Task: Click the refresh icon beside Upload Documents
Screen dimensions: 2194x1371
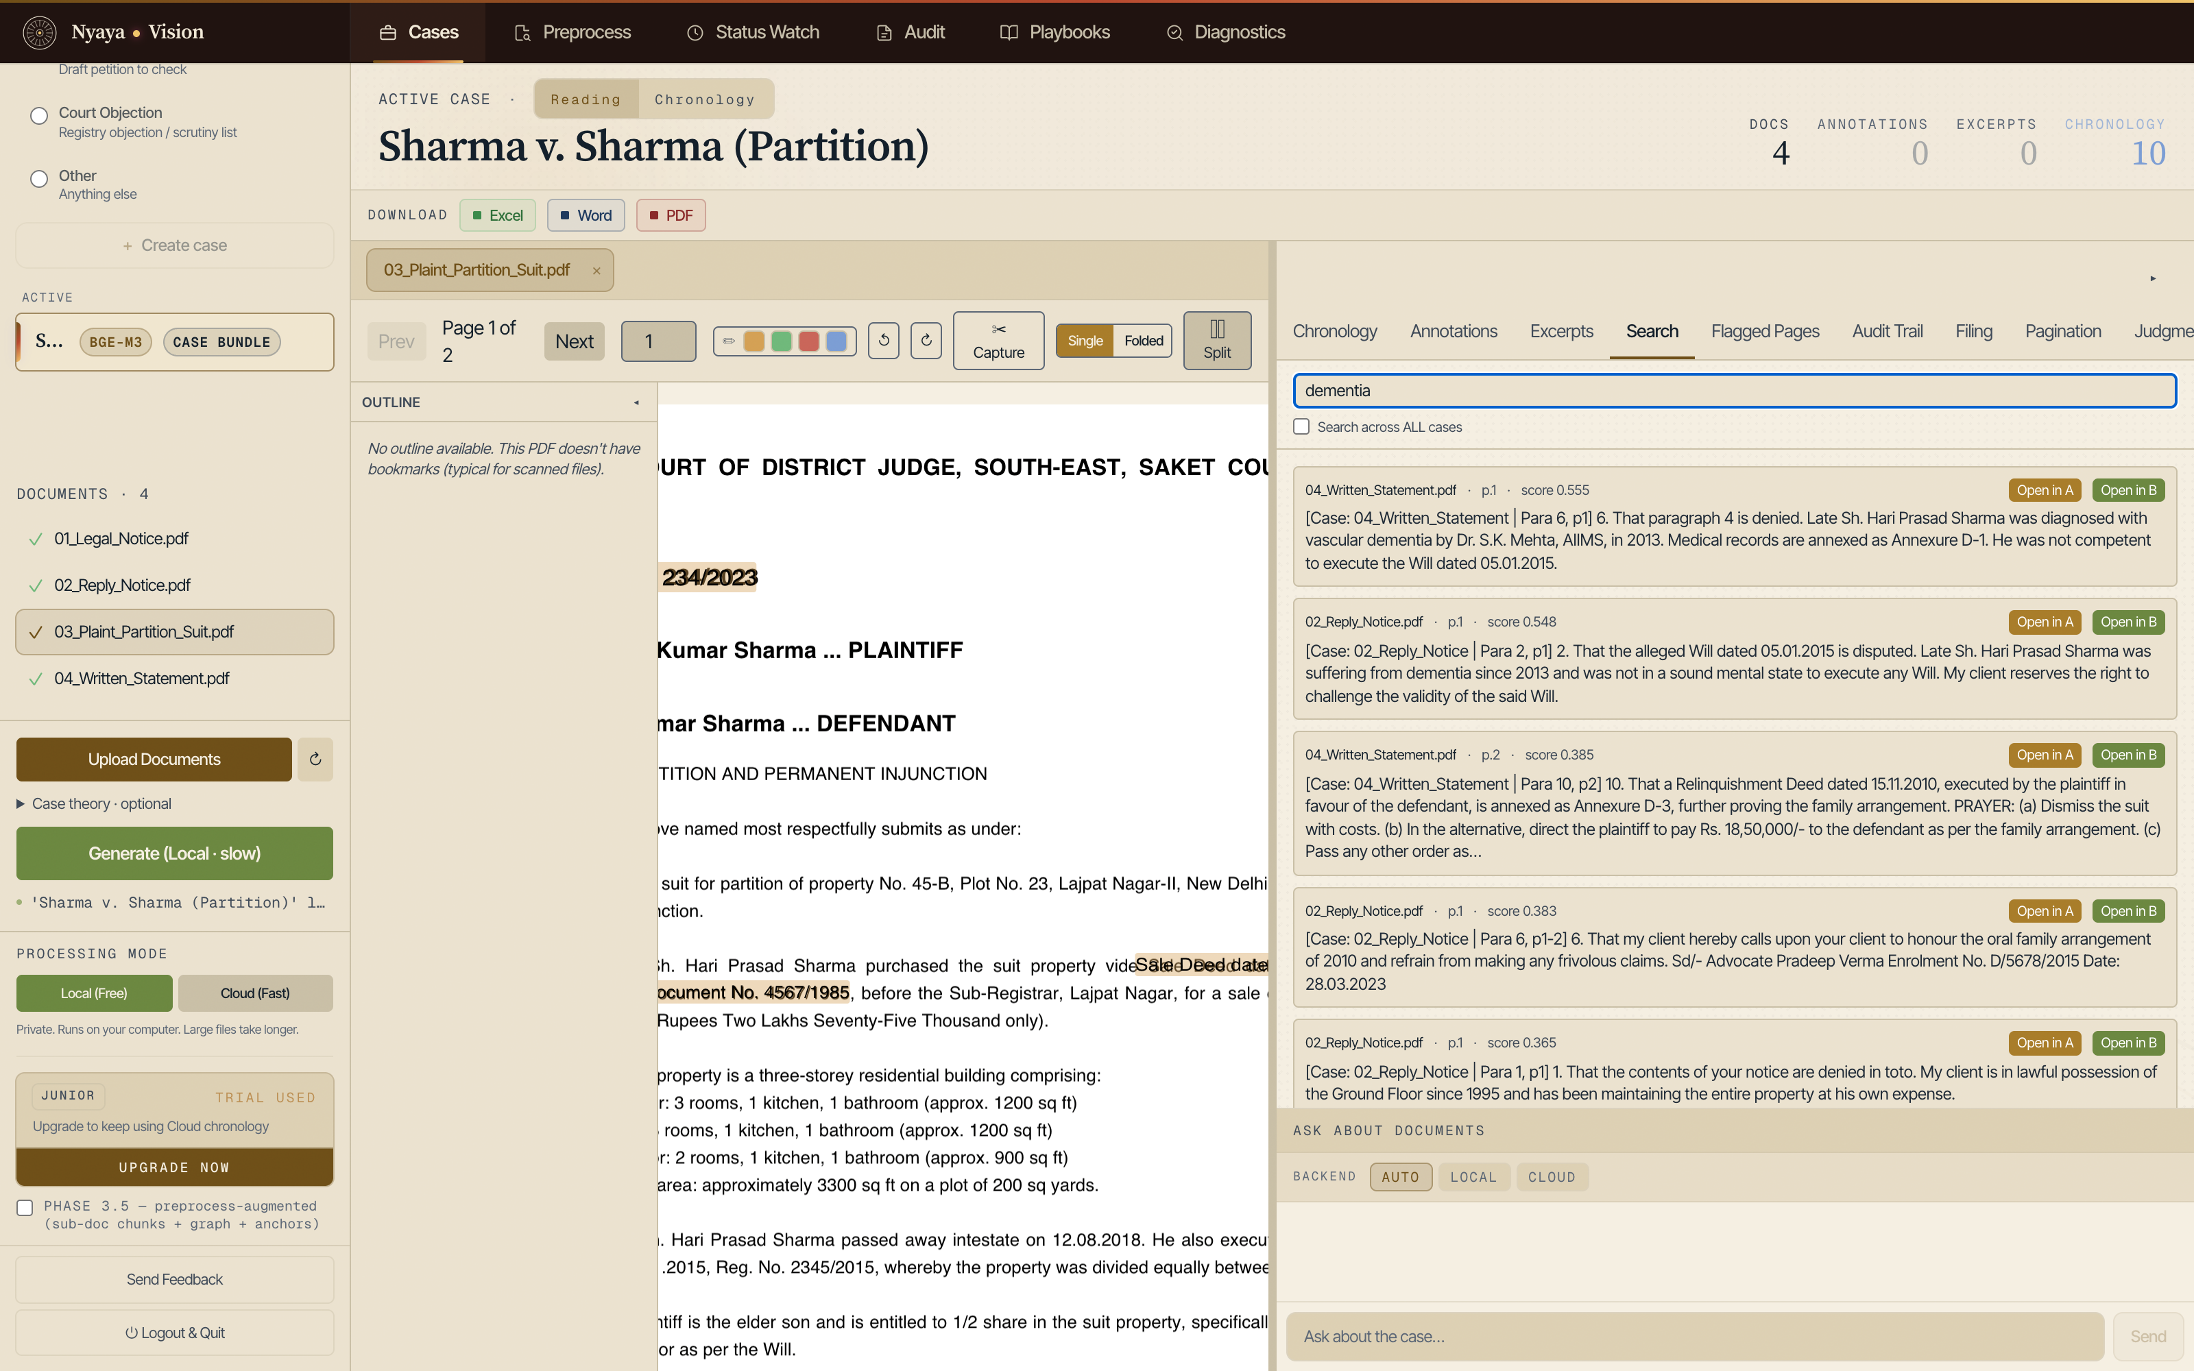Action: click(x=315, y=759)
